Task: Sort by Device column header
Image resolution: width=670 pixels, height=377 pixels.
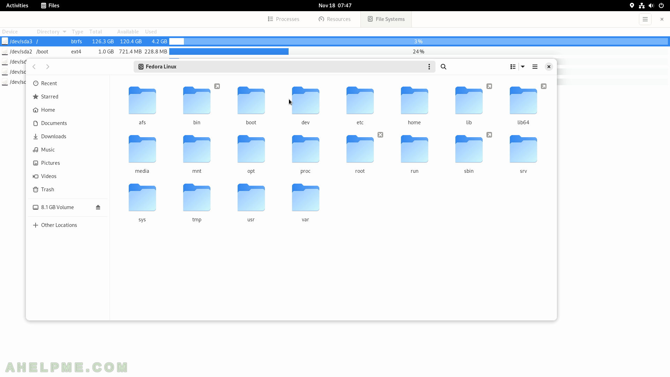Action: pyautogui.click(x=10, y=32)
